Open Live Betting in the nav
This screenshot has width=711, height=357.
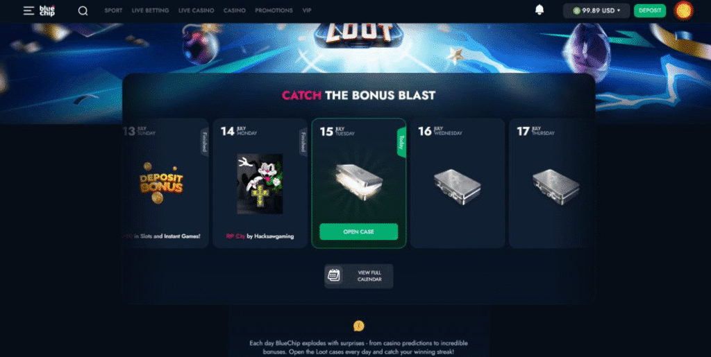(x=150, y=10)
